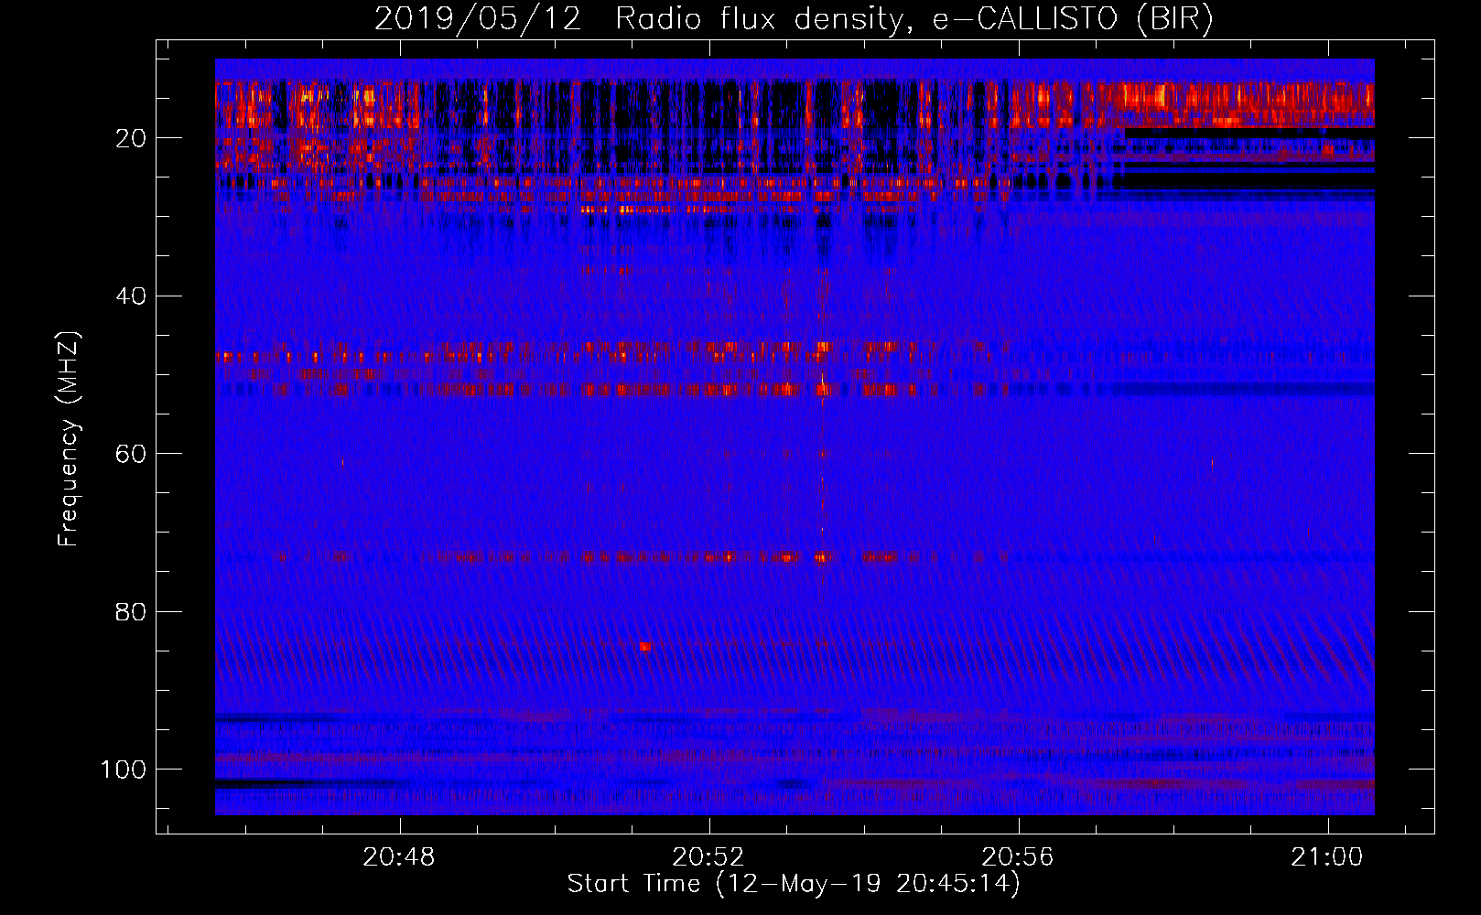
Task: Click the time tick label 21:00
Action: pos(1327,857)
